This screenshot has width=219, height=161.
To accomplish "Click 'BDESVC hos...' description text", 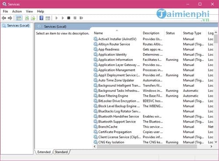I will pos(153,101).
